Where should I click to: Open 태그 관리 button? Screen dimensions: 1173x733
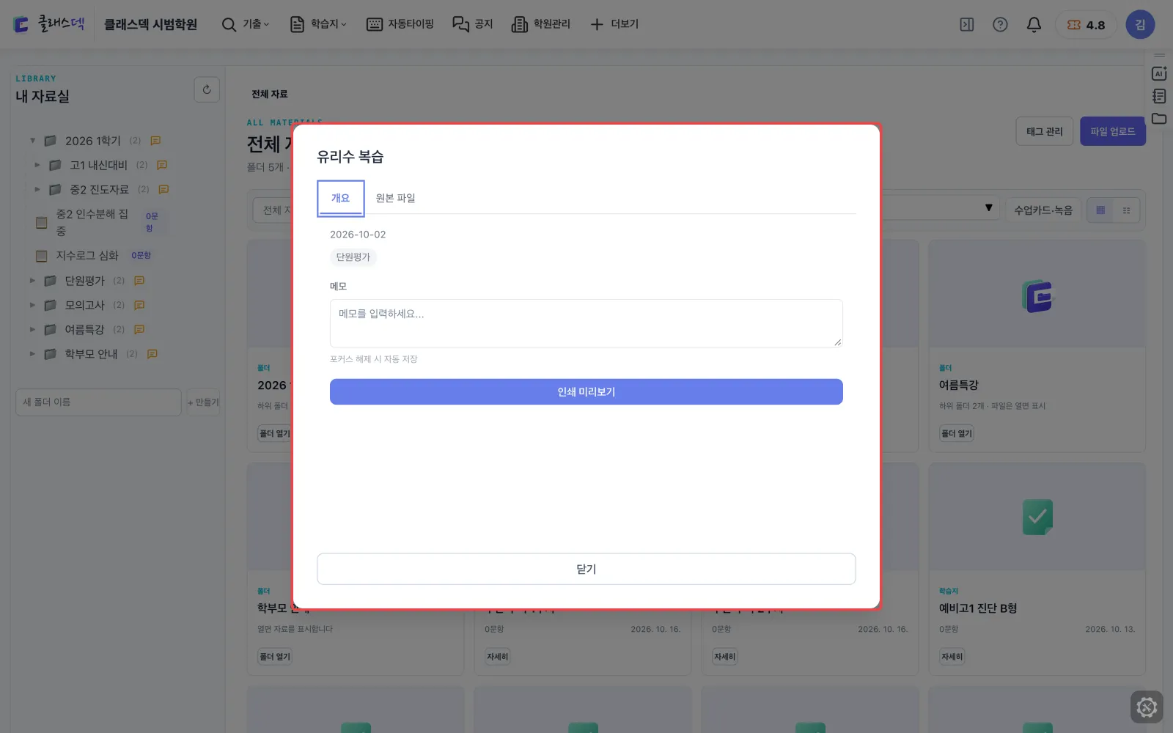pyautogui.click(x=1044, y=131)
